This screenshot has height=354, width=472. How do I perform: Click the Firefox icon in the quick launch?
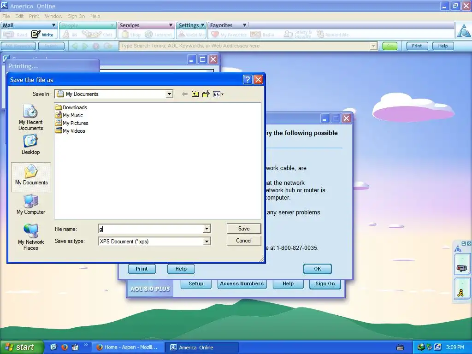pyautogui.click(x=65, y=347)
